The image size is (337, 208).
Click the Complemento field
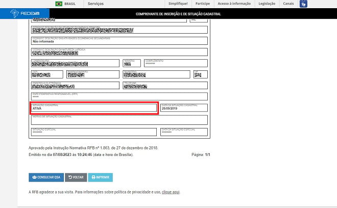176,63
